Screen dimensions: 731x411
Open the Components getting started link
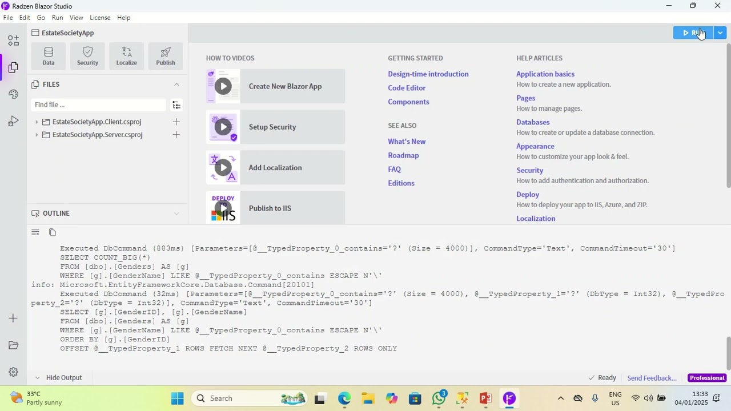tap(408, 102)
